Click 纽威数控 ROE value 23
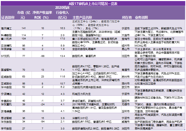 (42, 76)
